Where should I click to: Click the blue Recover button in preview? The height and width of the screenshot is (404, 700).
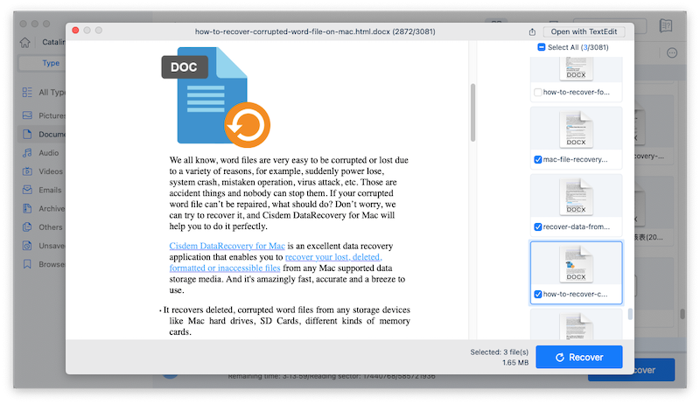tap(579, 357)
